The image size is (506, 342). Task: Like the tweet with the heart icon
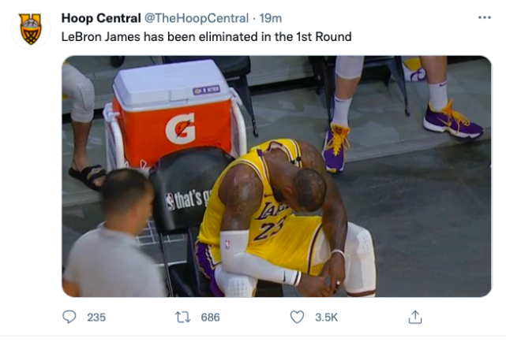coord(297,317)
